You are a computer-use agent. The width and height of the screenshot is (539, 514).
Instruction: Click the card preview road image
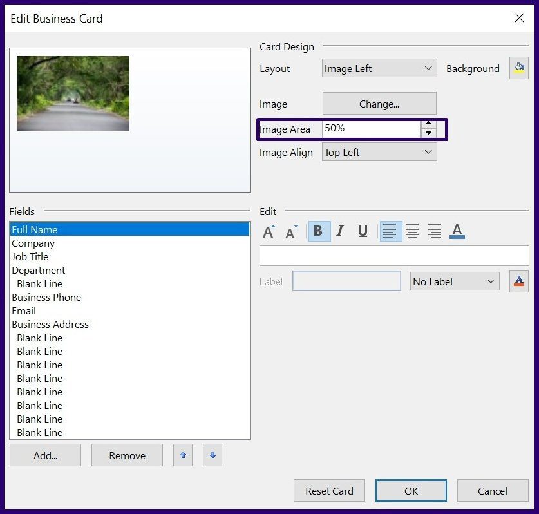73,93
